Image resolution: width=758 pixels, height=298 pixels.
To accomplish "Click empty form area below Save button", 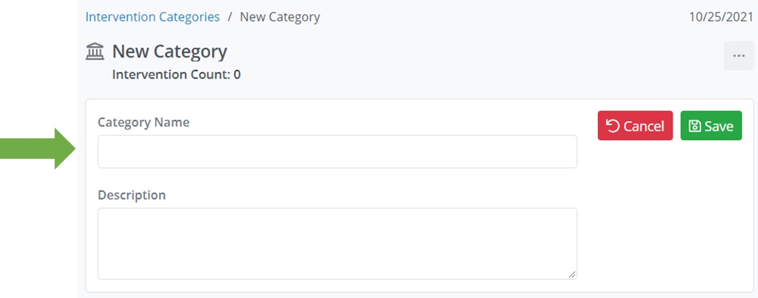I will pos(668,213).
